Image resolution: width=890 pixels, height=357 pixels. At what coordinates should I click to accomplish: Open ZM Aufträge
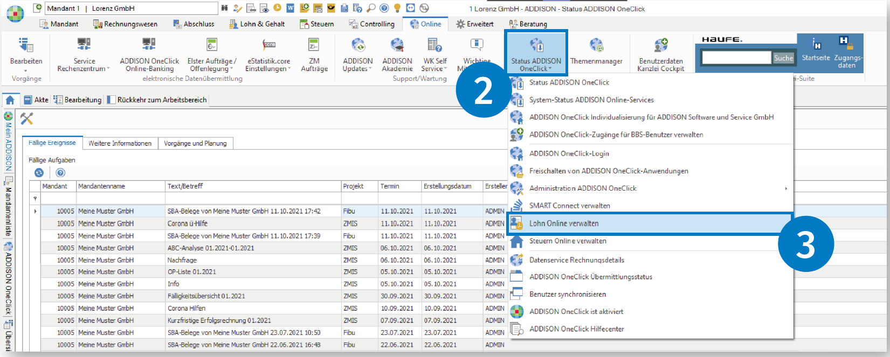(x=314, y=54)
